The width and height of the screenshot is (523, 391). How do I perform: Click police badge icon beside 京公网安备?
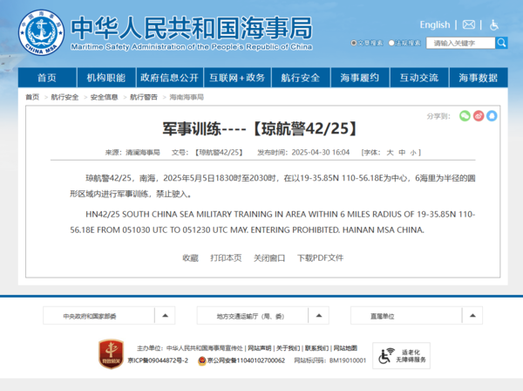click(x=202, y=360)
